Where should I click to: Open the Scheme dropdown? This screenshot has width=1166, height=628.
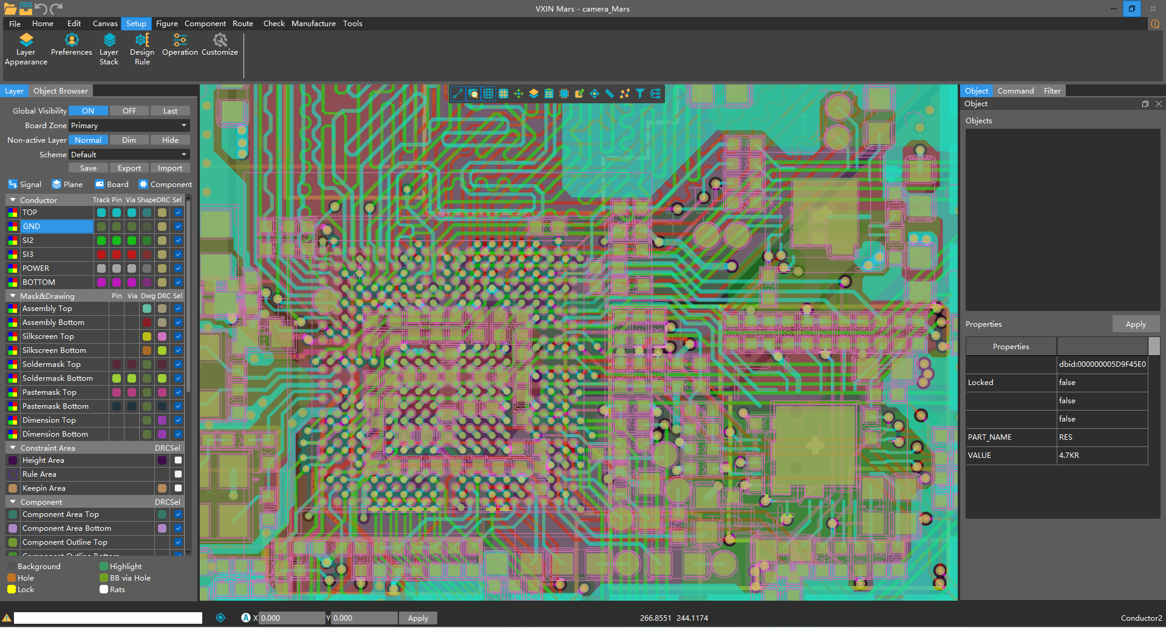click(129, 155)
